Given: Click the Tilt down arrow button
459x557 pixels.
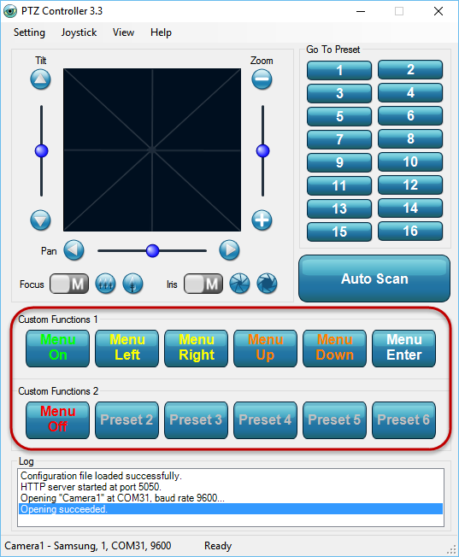Looking at the screenshot, I should click(40, 220).
